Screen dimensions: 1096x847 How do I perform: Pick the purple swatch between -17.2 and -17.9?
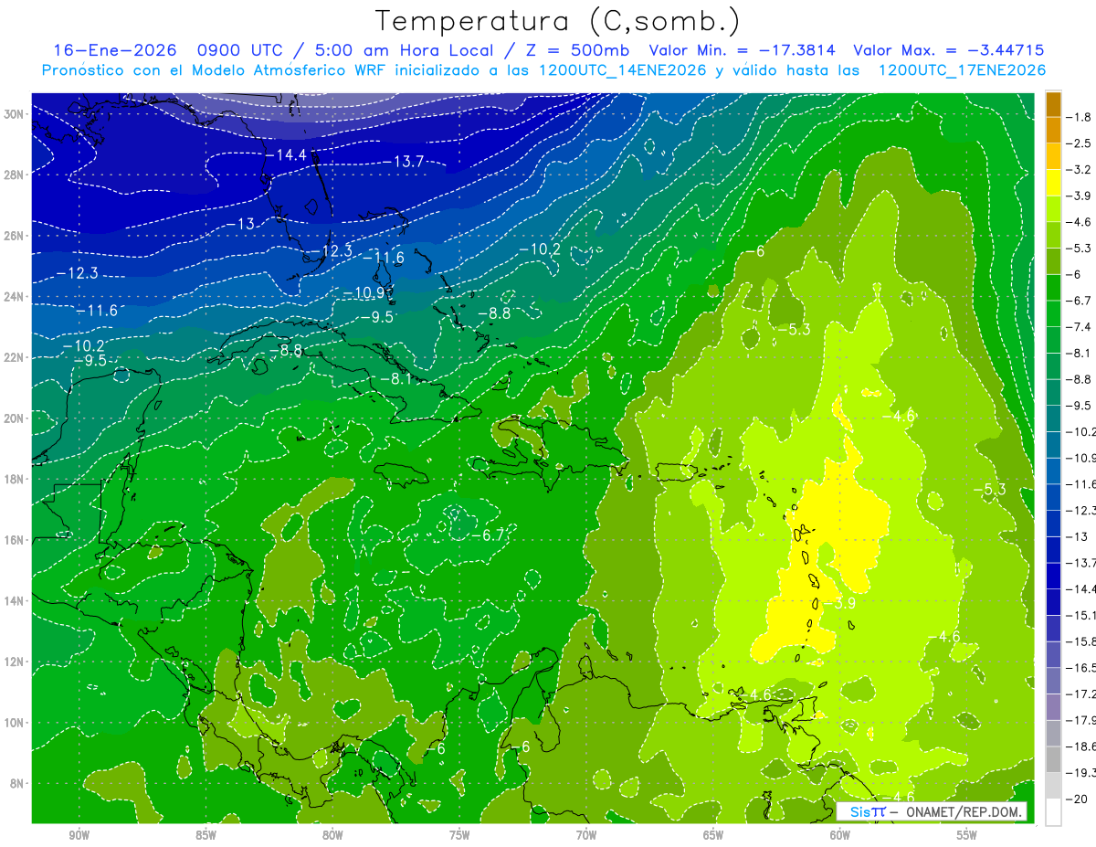click(1053, 707)
